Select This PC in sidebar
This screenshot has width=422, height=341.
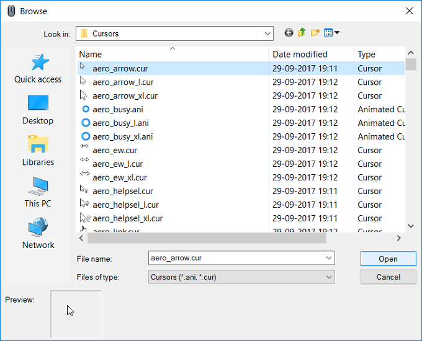[x=38, y=192]
